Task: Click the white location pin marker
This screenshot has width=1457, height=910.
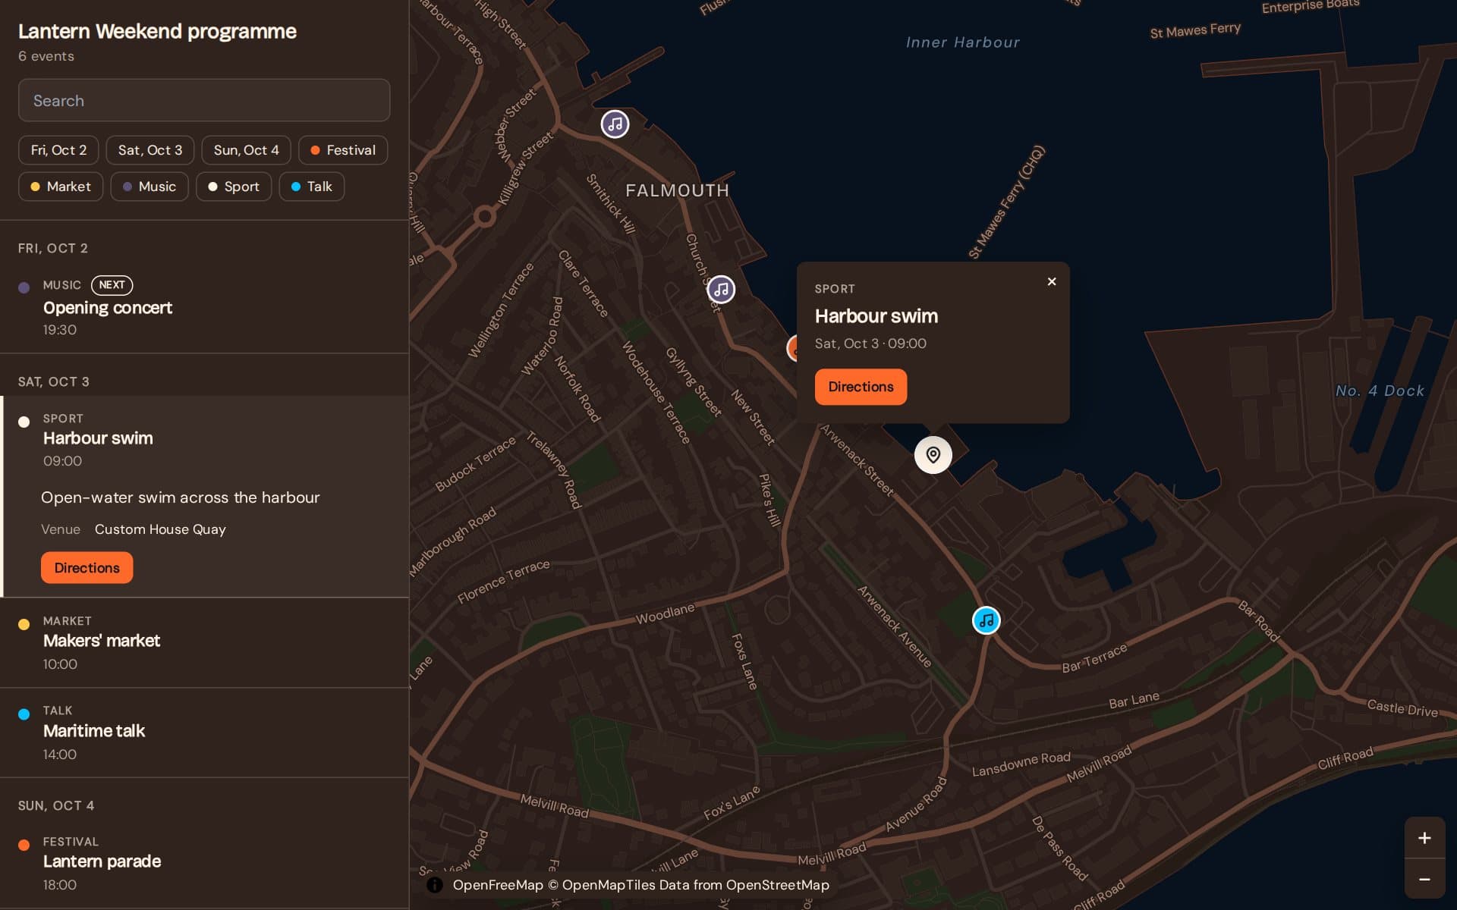Action: (x=933, y=455)
